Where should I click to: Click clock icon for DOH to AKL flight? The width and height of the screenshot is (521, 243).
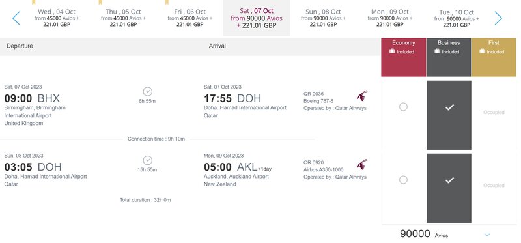[x=148, y=160]
